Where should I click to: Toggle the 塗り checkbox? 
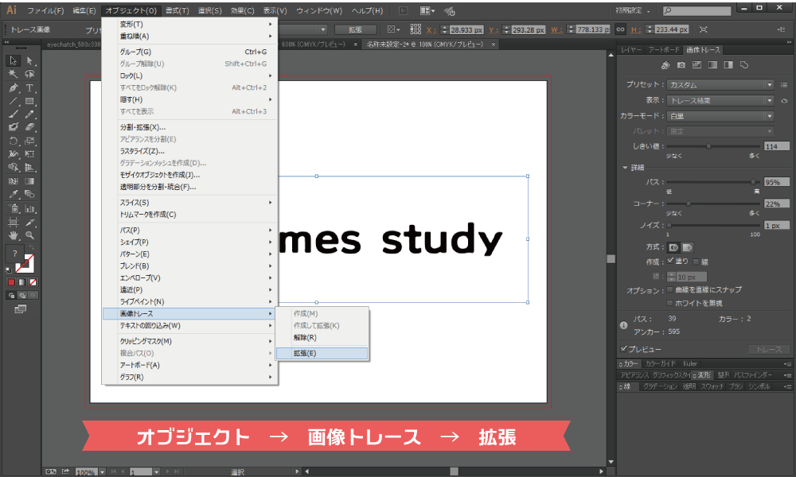tap(670, 261)
